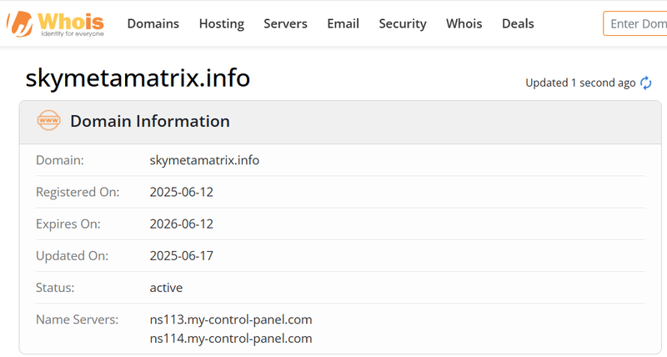Select the registered date 2025-06-12

[x=181, y=192]
